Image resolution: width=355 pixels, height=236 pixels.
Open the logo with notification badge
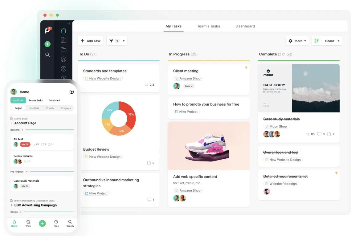[x=48, y=30]
